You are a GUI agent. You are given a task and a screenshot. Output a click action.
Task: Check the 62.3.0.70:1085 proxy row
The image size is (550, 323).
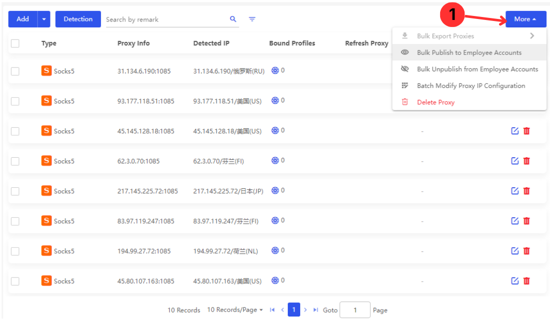click(x=15, y=161)
